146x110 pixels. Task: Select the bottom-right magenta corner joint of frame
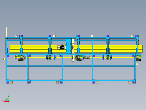(133, 82)
